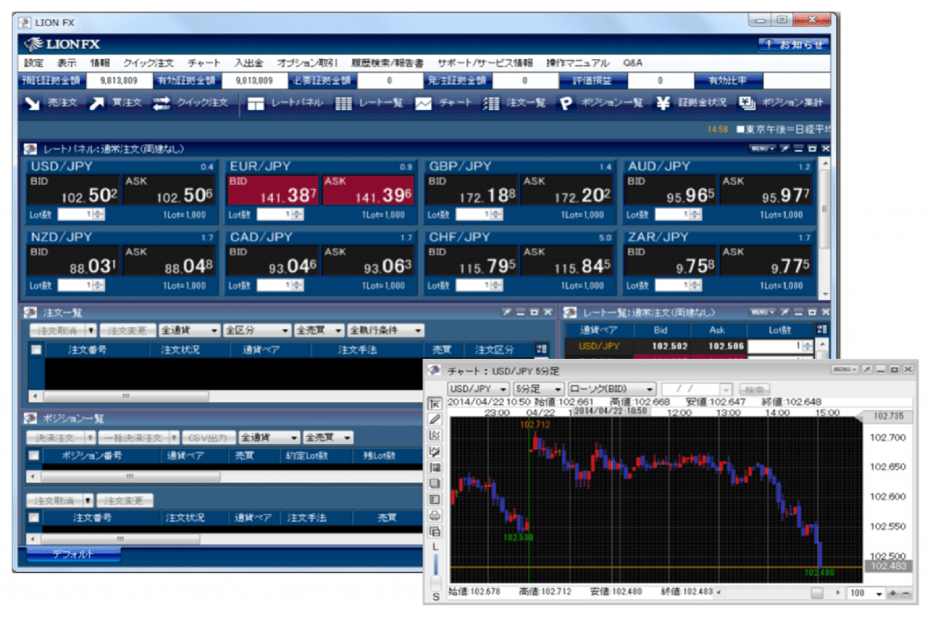Click the chart trend-edit icon with pencil
Screen dimensions: 930x619
point(434,451)
